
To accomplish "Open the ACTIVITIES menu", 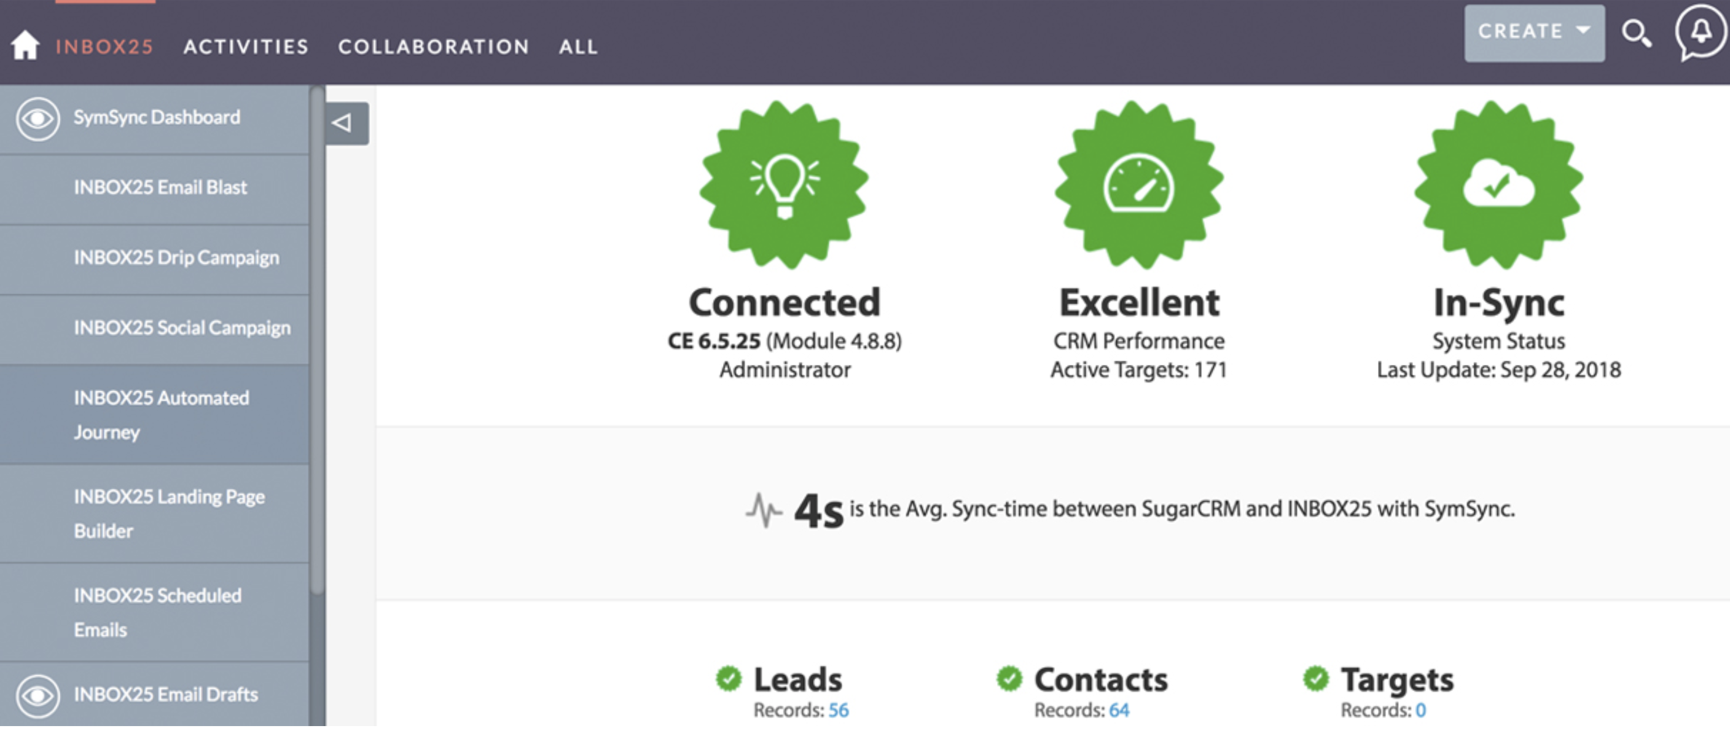I will pyautogui.click(x=246, y=47).
